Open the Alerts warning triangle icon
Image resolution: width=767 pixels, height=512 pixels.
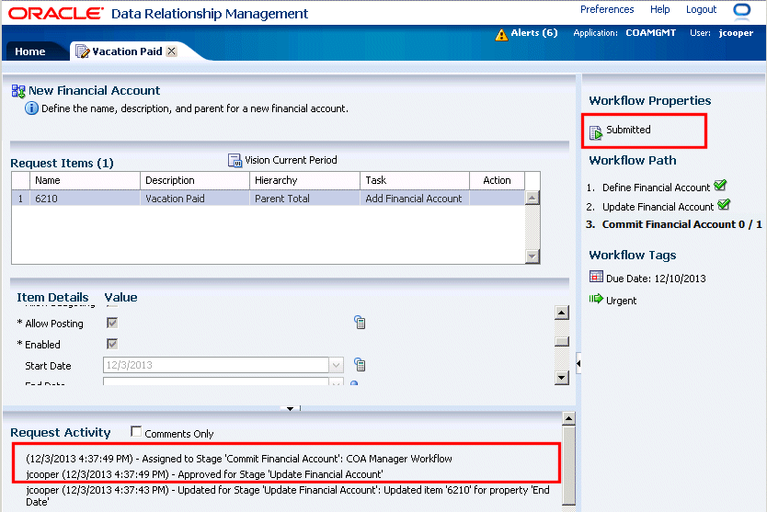pyautogui.click(x=501, y=35)
